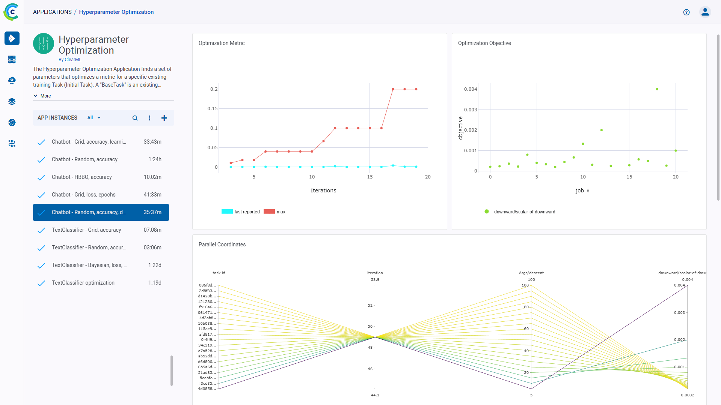Toggle downward/scalar-of-downward legend marker
This screenshot has width=721, height=405.
(x=487, y=211)
